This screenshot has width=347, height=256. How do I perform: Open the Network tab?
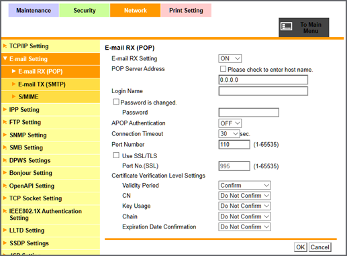[x=136, y=10]
